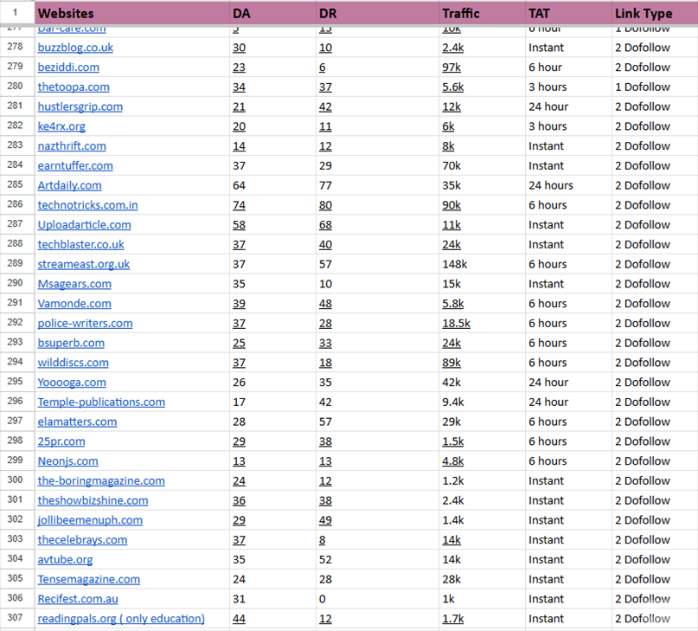Open the earntuffer.com link
698x631 pixels.
(x=75, y=166)
